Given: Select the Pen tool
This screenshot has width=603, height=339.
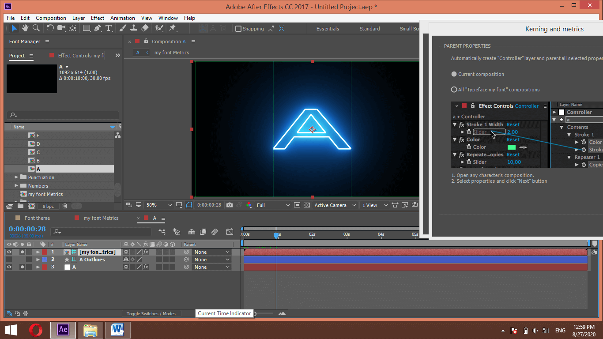Looking at the screenshot, I should click(x=98, y=28).
